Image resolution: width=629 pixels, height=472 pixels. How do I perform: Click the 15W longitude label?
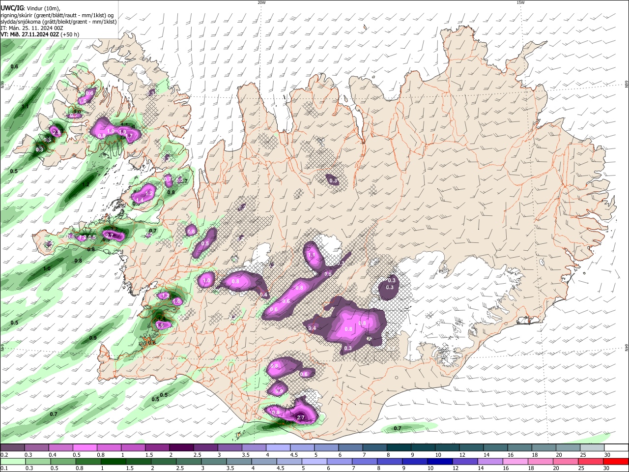pos(520,2)
